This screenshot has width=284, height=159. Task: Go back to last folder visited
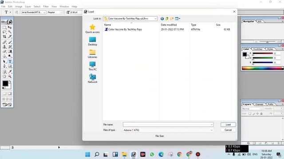[x=162, y=19]
